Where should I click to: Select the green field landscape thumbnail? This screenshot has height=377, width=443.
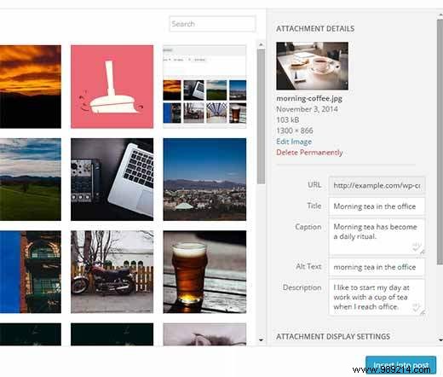[31, 179]
